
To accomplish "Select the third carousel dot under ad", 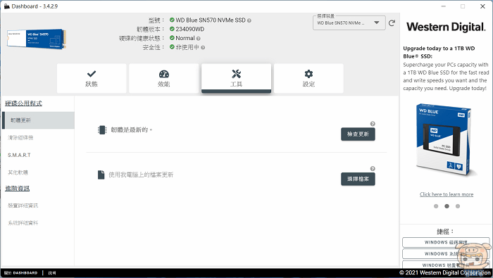I will point(458,206).
